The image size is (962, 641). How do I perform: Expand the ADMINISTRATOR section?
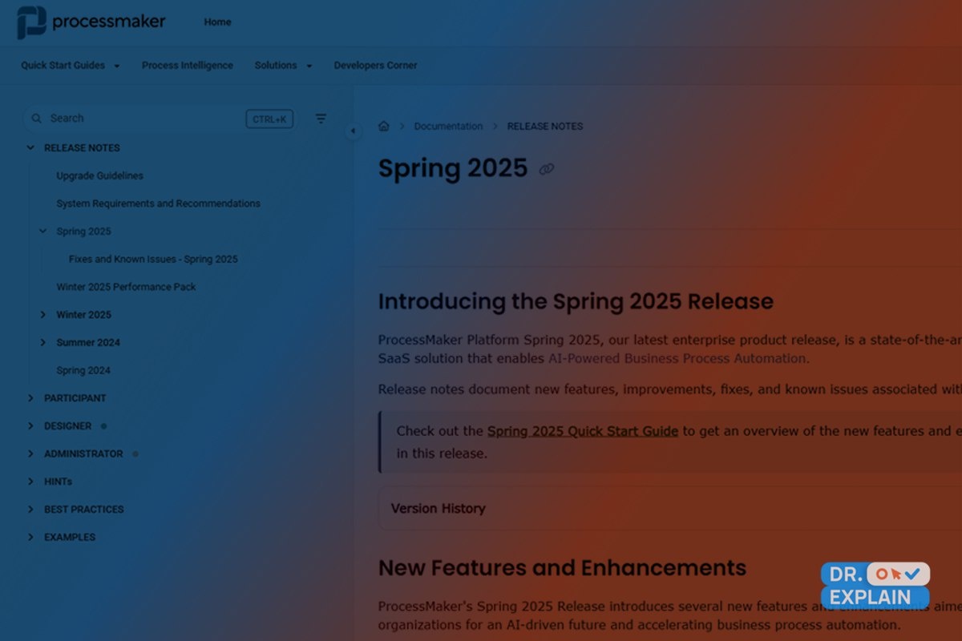point(30,454)
